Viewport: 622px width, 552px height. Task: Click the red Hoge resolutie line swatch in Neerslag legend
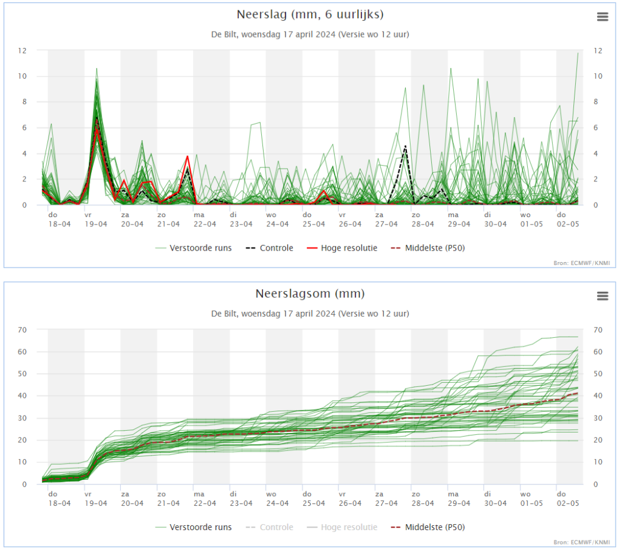tap(312, 249)
